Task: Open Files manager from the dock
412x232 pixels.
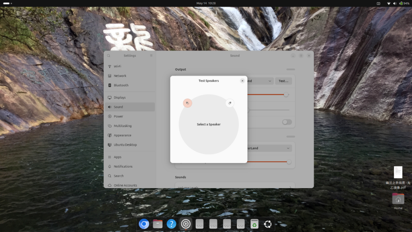Action: pyautogui.click(x=158, y=224)
